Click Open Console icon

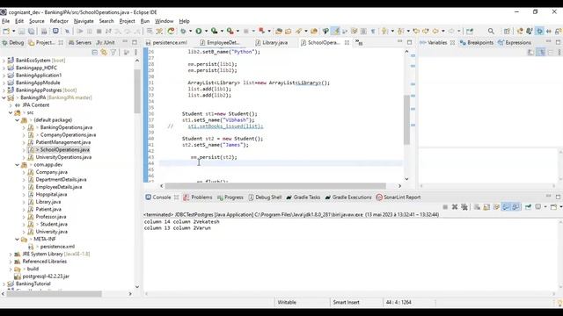pyautogui.click(x=553, y=207)
